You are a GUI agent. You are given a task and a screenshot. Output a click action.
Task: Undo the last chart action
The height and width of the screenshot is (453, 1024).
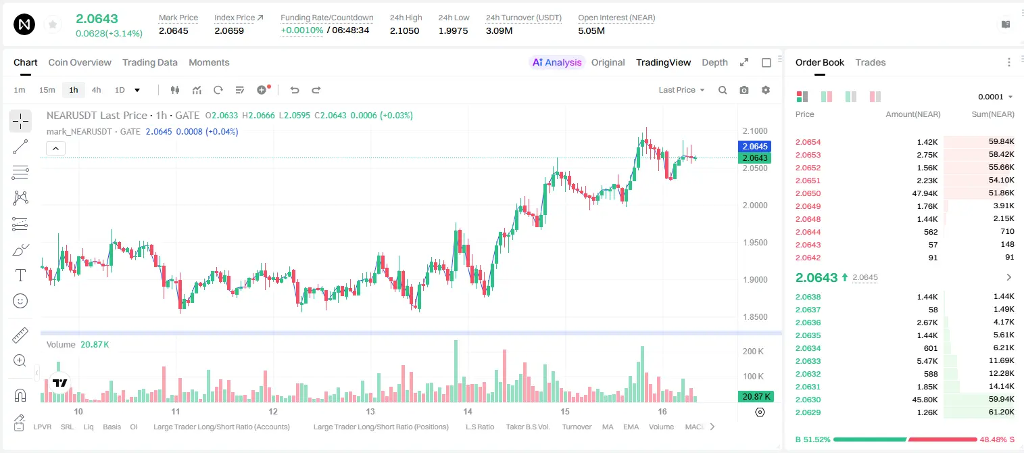click(x=295, y=90)
